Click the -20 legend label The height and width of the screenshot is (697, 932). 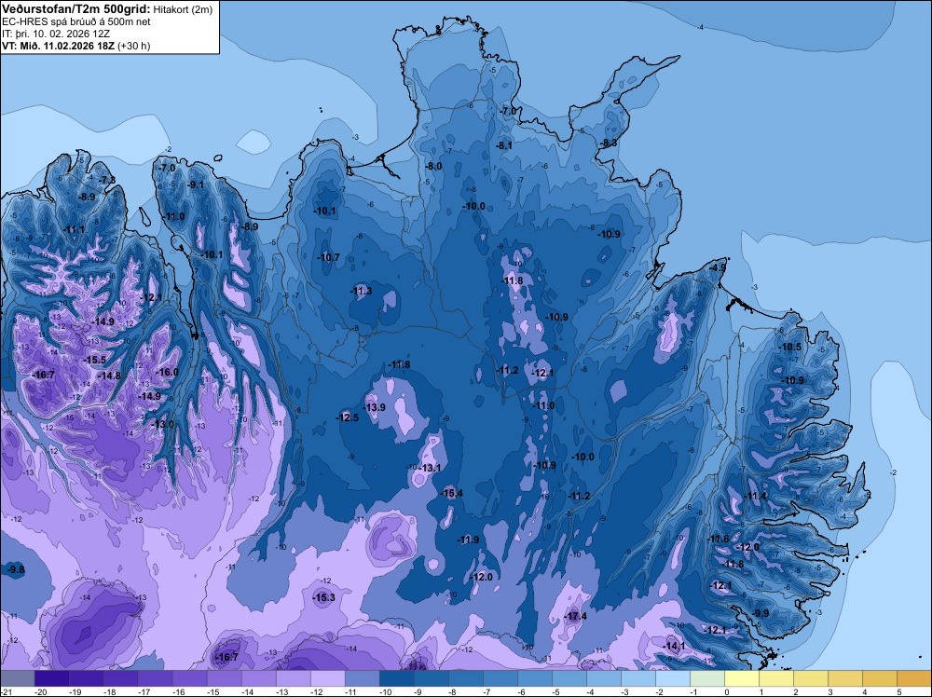point(40,691)
